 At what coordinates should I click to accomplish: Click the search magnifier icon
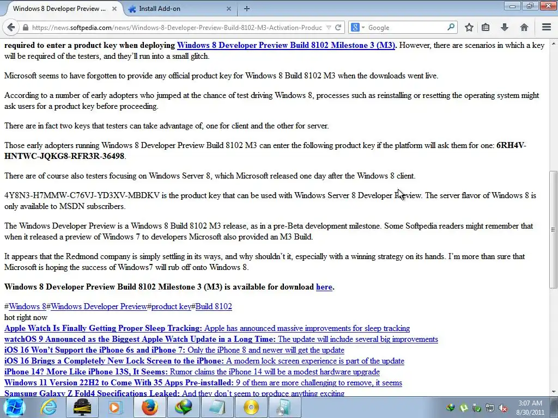(451, 27)
